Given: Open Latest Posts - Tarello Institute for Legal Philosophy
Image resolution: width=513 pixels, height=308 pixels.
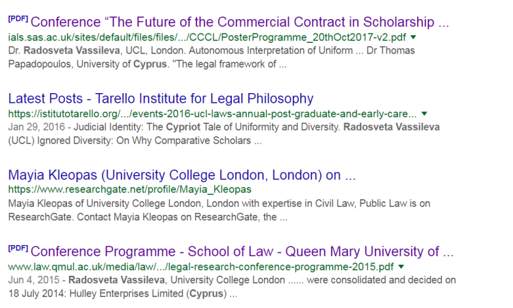Looking at the screenshot, I should click(x=161, y=98).
